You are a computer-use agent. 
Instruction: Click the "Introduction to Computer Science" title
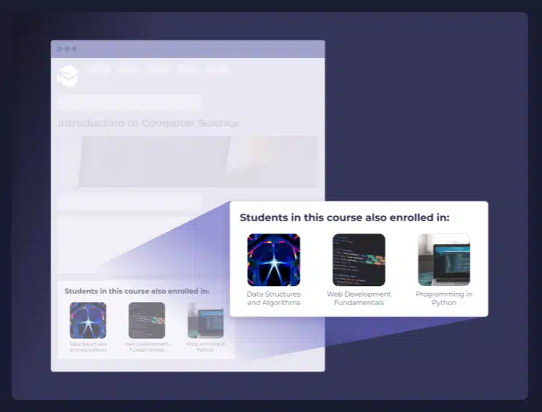tap(149, 124)
